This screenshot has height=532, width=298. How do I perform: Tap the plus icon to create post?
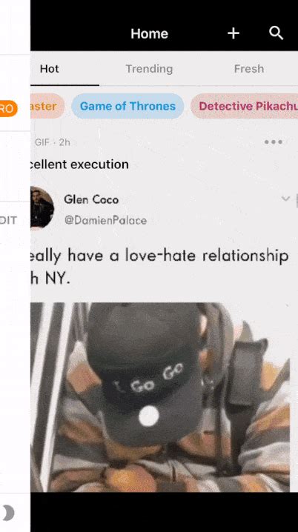[x=234, y=33]
